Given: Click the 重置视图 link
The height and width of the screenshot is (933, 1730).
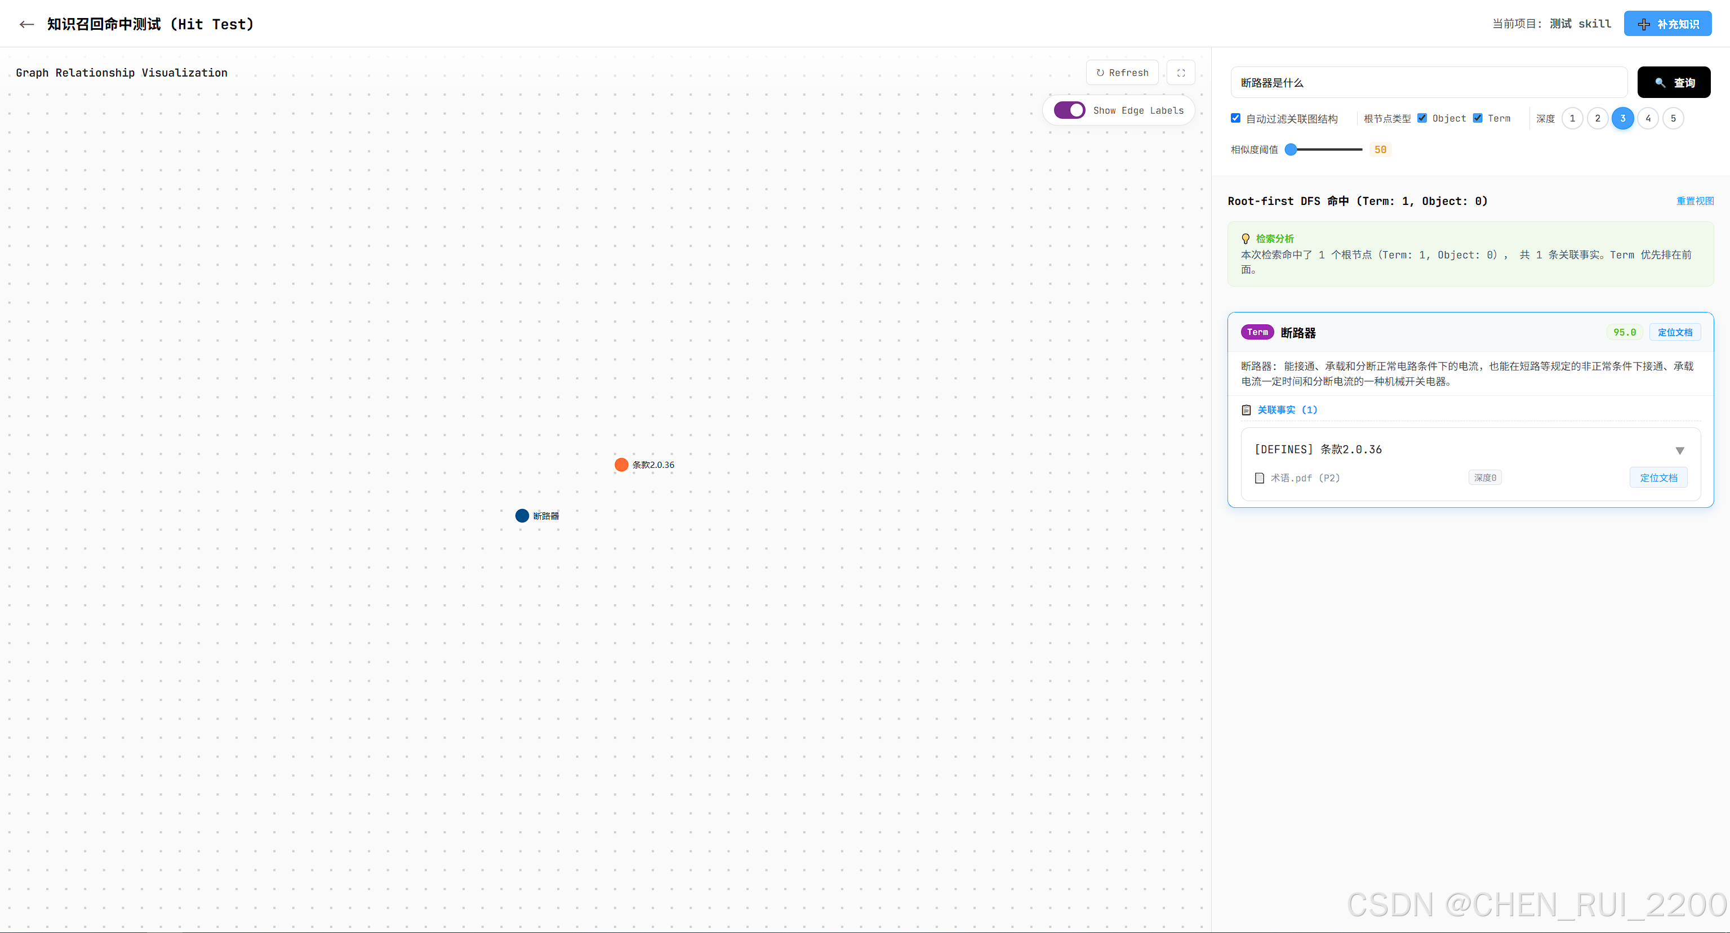Looking at the screenshot, I should pyautogui.click(x=1695, y=200).
